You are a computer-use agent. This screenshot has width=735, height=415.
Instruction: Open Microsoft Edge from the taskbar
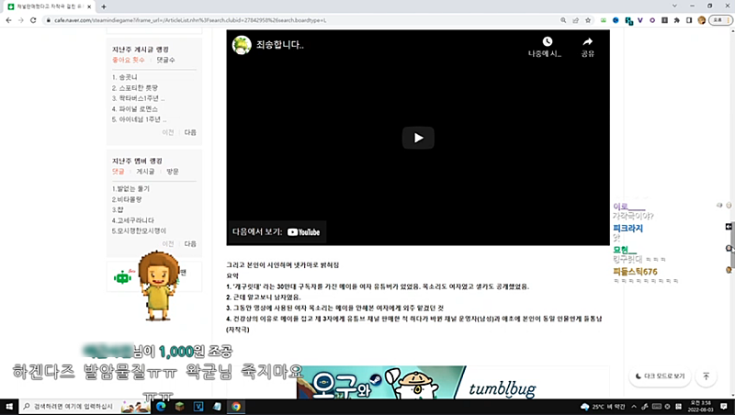pyautogui.click(x=161, y=407)
